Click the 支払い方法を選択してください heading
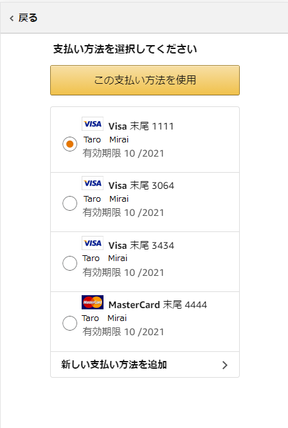The height and width of the screenshot is (428, 288). [125, 49]
